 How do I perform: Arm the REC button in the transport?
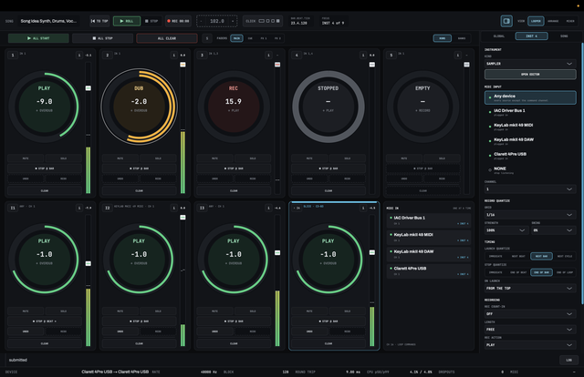(178, 21)
